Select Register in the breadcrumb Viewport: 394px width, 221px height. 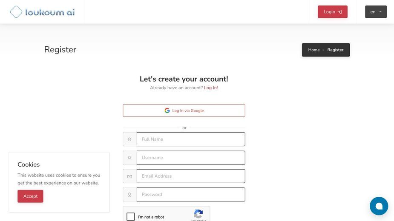pyautogui.click(x=335, y=50)
